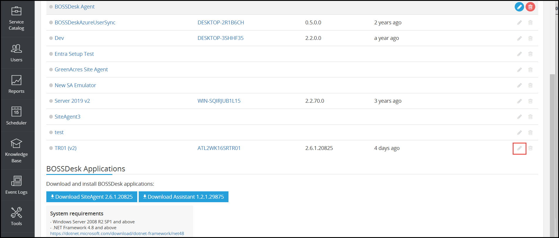Click '4 days ago' in TR01 row
Screen dimensions: 559x238
[387, 148]
